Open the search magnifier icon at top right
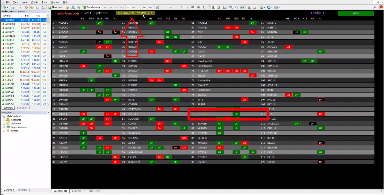384x195 pixels. coord(375,7)
